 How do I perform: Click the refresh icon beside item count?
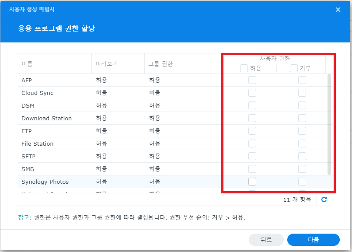tap(324, 199)
